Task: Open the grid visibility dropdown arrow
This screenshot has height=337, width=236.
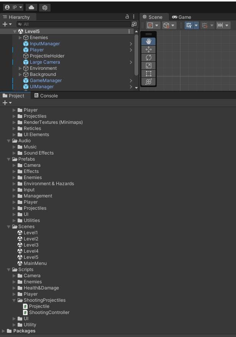Action: point(196,25)
